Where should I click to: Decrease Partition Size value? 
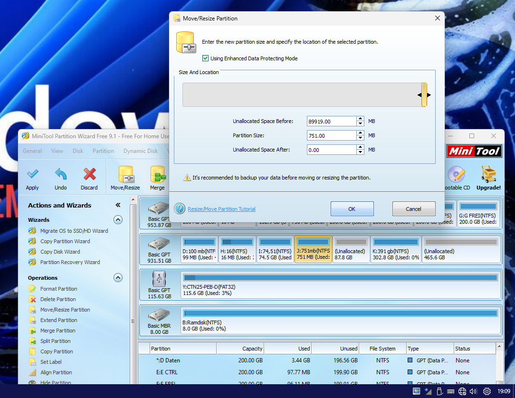pyautogui.click(x=361, y=138)
